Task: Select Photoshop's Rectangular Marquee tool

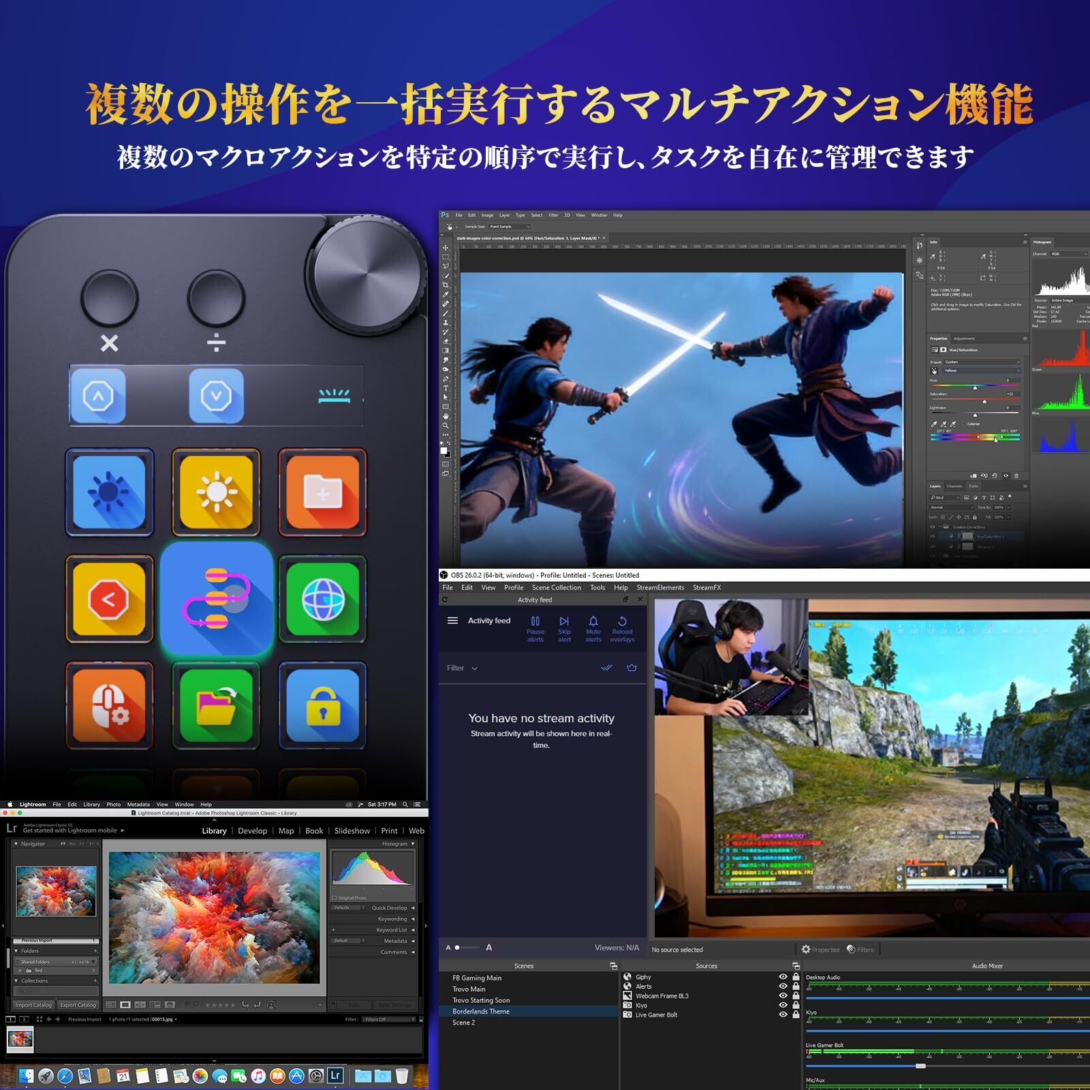Action: tap(446, 257)
